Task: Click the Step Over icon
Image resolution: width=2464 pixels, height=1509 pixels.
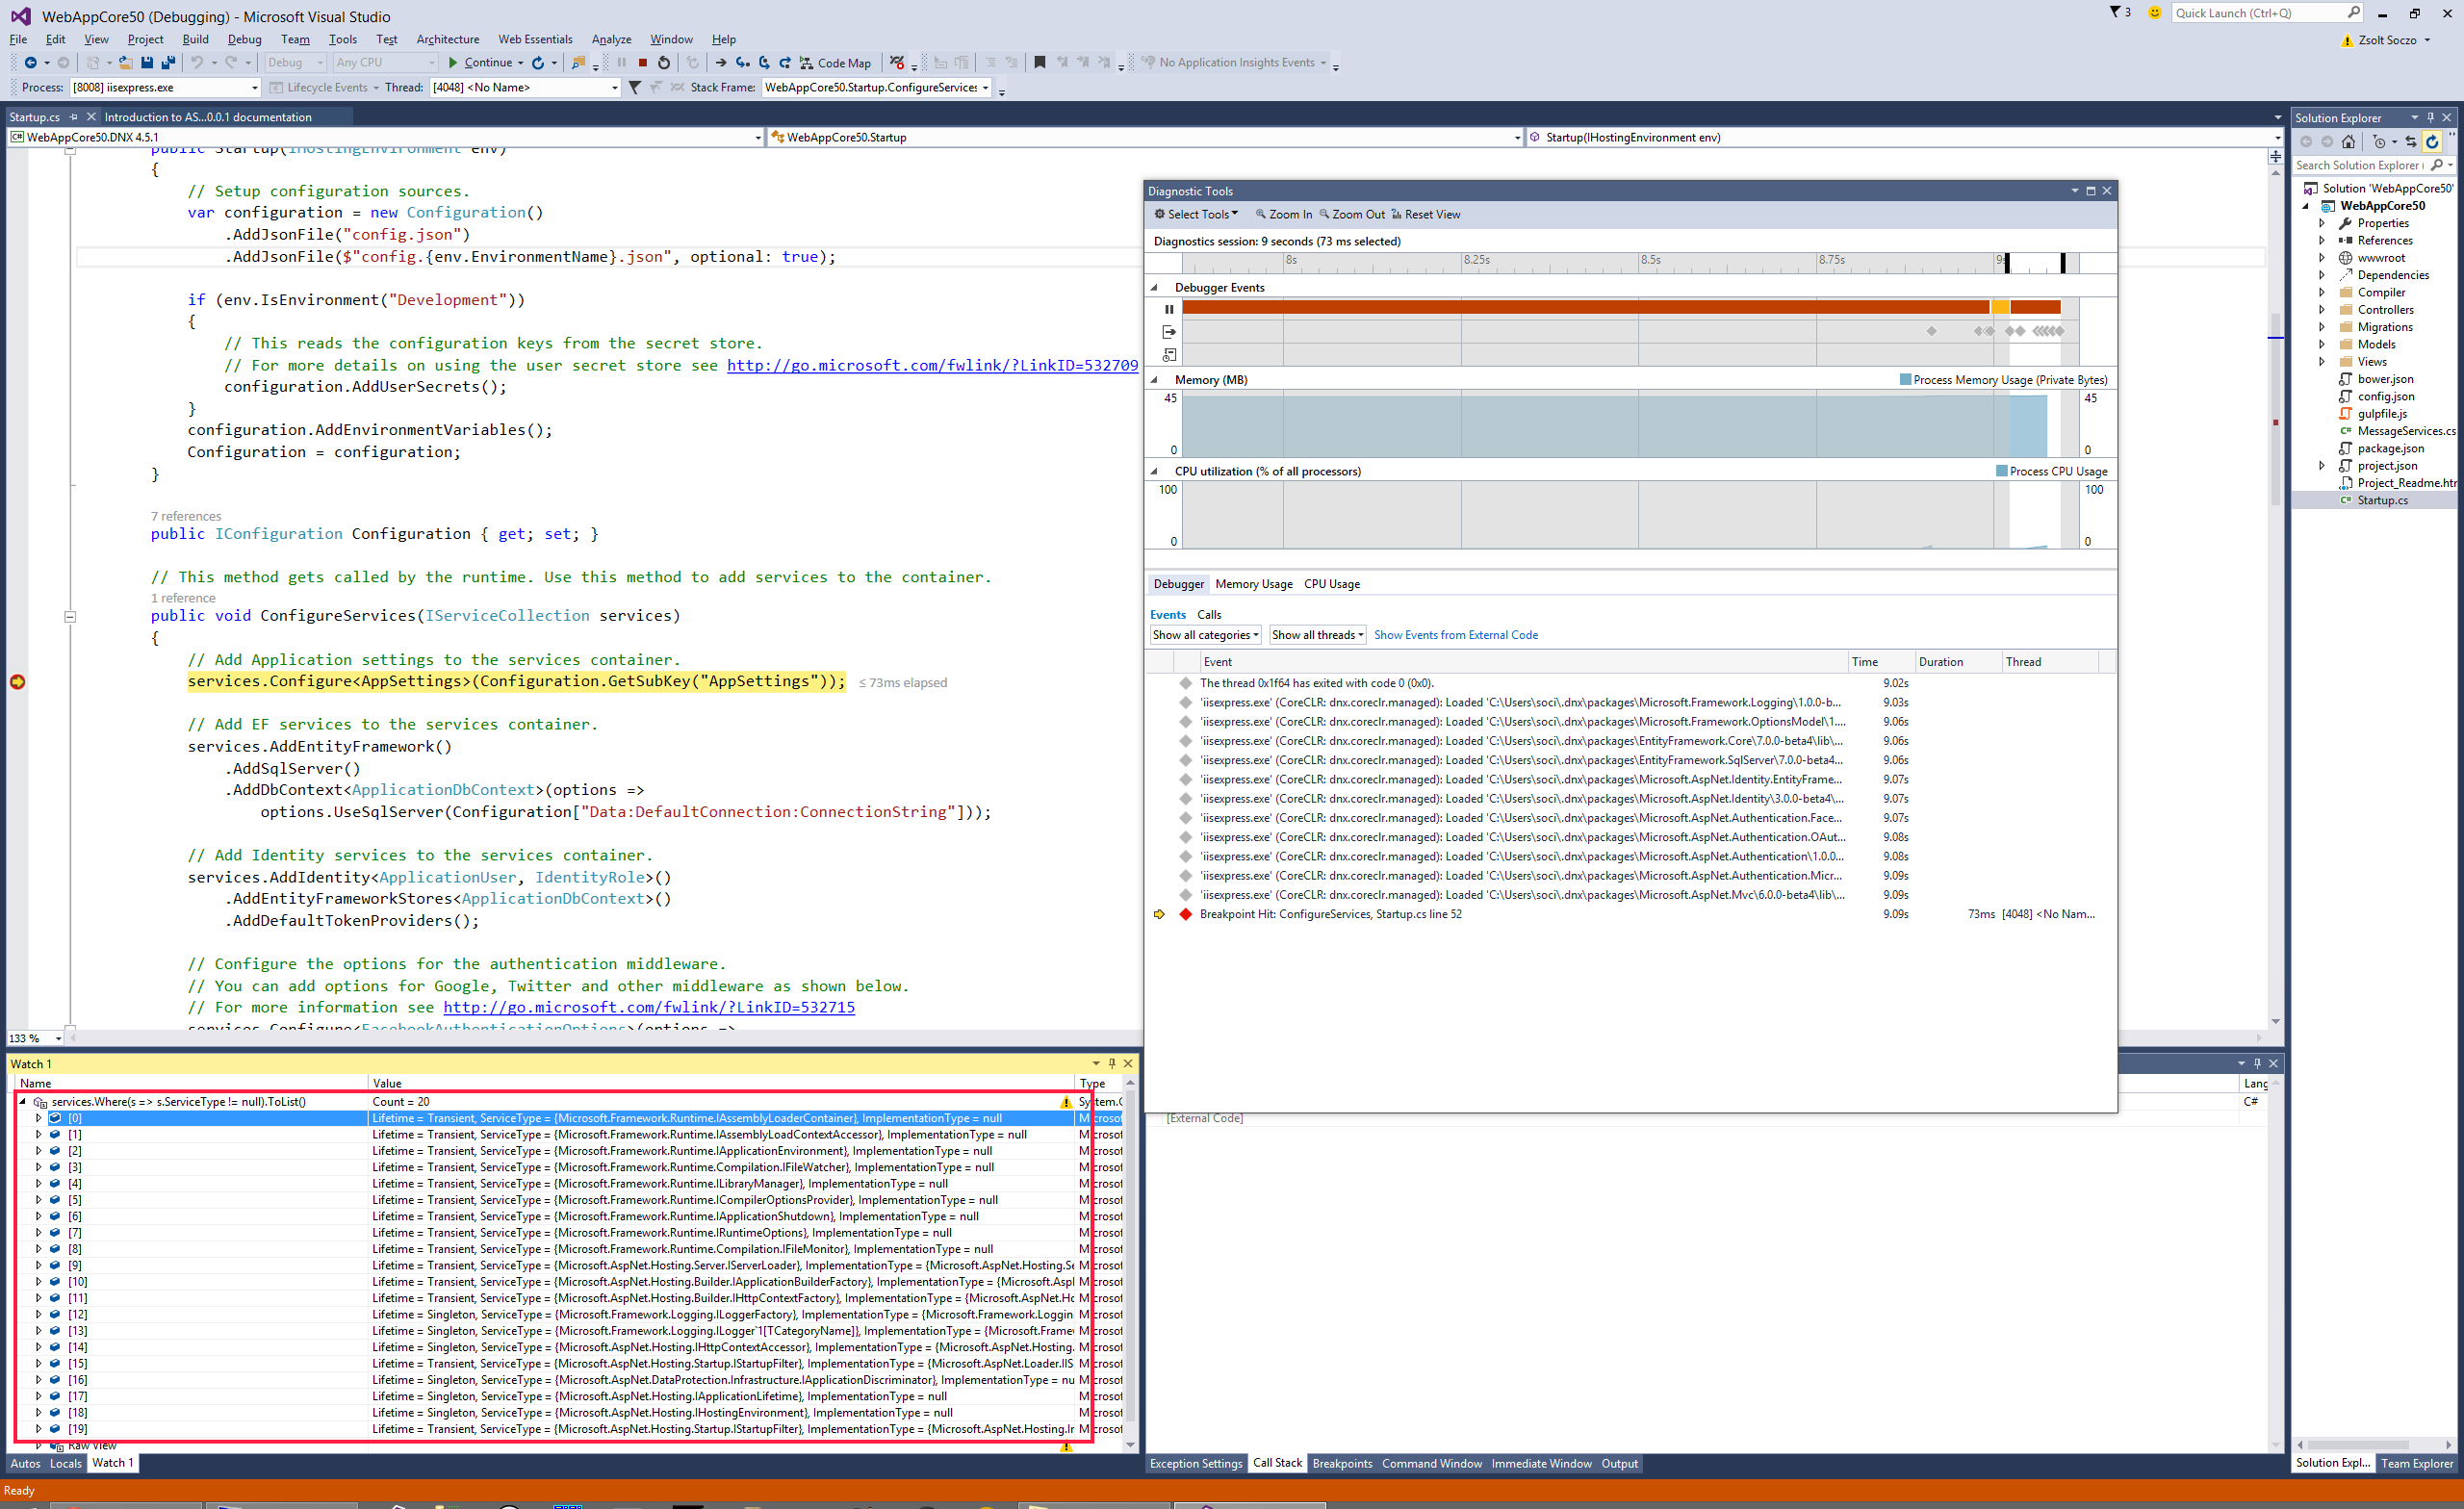Action: 764,63
